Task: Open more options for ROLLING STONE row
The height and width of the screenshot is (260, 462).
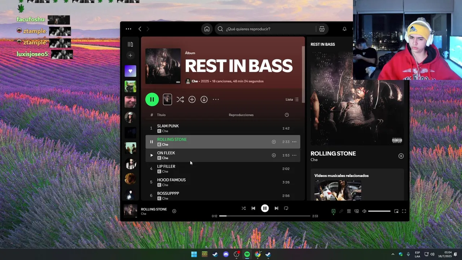Action: click(x=294, y=142)
